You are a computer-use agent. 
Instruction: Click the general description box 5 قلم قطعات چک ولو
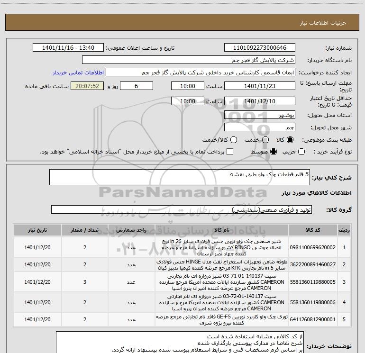(x=180, y=177)
